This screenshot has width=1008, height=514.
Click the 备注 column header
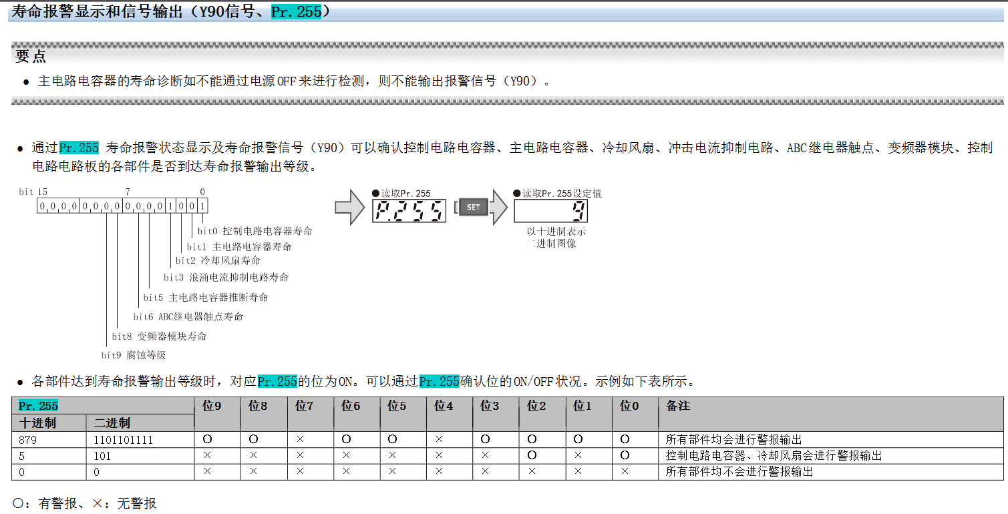click(x=677, y=406)
